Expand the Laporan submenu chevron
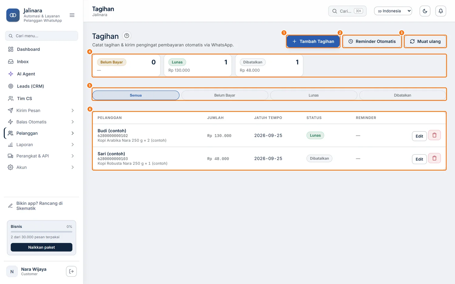 (x=72, y=145)
